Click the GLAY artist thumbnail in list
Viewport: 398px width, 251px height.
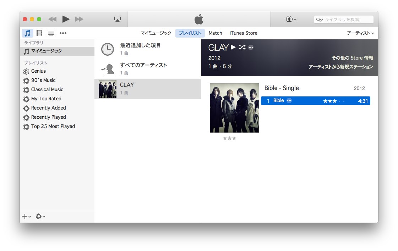pyautogui.click(x=107, y=89)
